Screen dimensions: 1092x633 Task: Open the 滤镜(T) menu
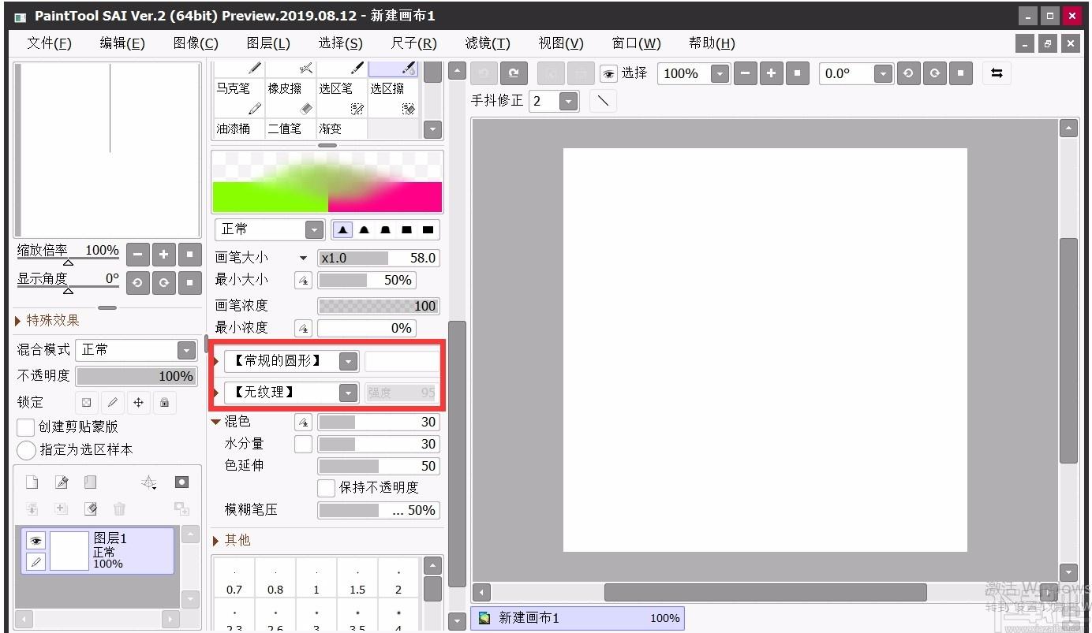tap(488, 43)
